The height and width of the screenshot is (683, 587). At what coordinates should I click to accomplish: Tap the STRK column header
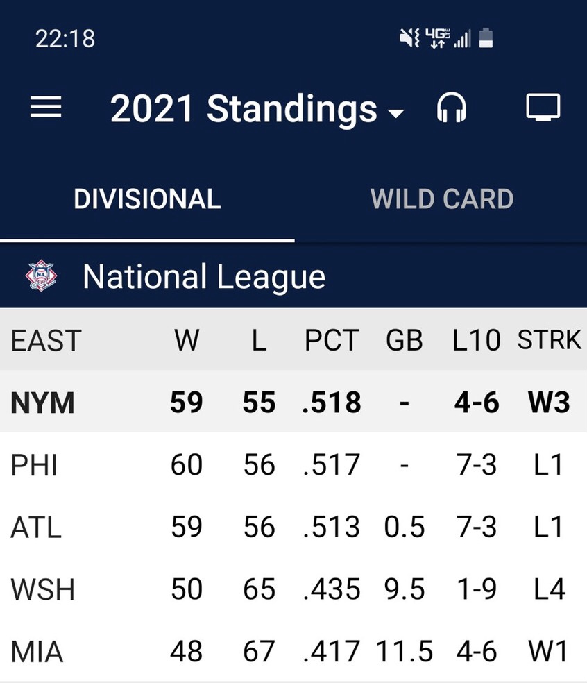(549, 340)
